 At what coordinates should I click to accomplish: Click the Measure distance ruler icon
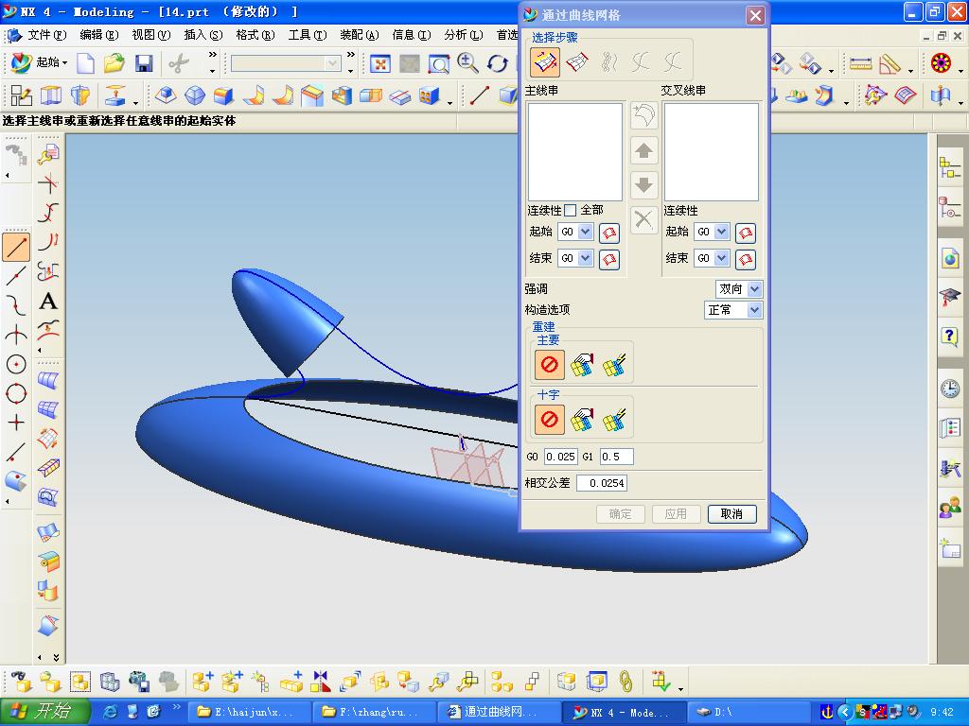(x=860, y=63)
